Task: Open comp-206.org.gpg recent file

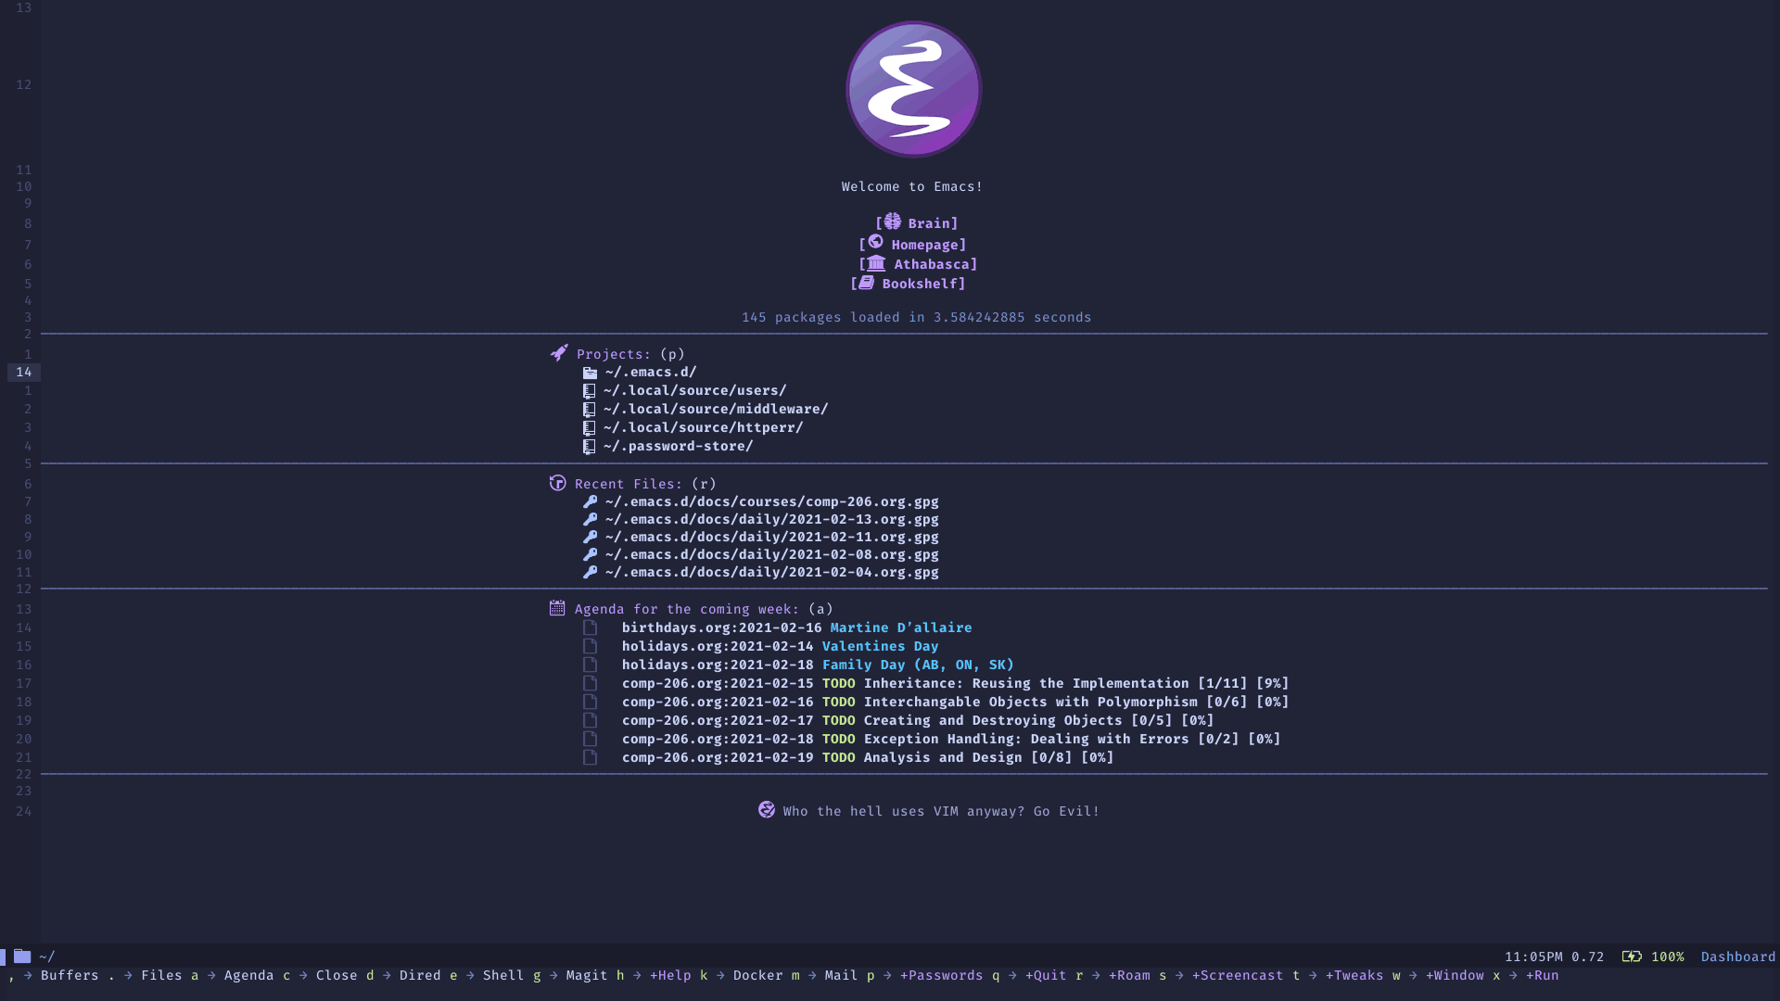Action: [x=769, y=500]
